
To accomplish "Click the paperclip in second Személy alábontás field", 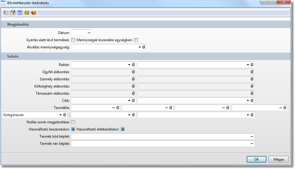I will click(x=252, y=79).
